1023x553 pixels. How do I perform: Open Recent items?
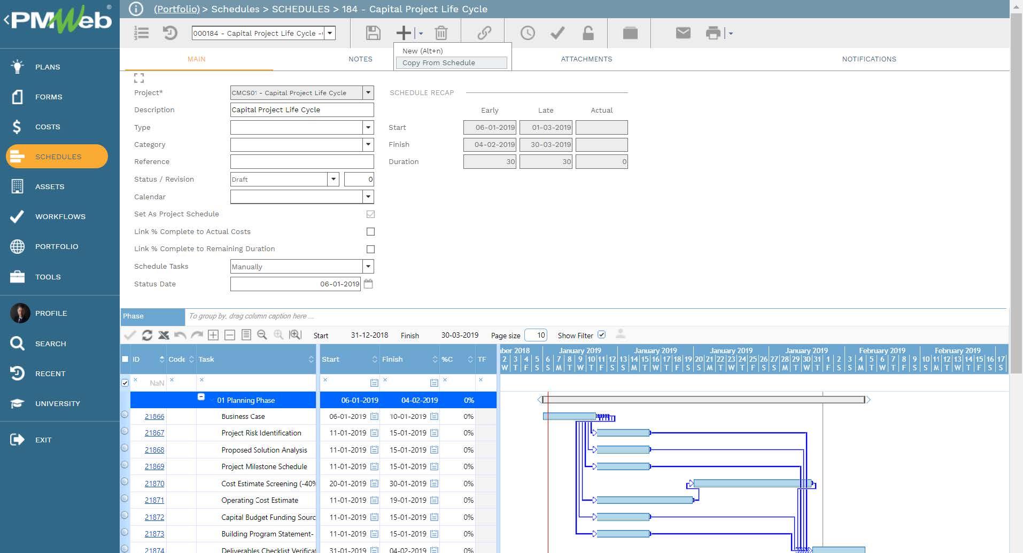50,373
